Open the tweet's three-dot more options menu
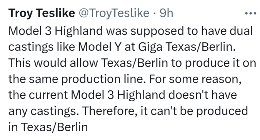The image size is (260, 140). (x=251, y=14)
